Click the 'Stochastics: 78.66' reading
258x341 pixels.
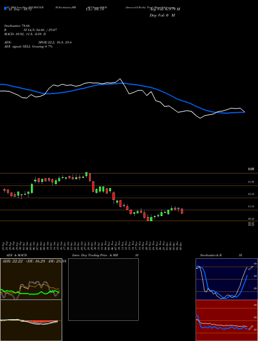coord(17,26)
